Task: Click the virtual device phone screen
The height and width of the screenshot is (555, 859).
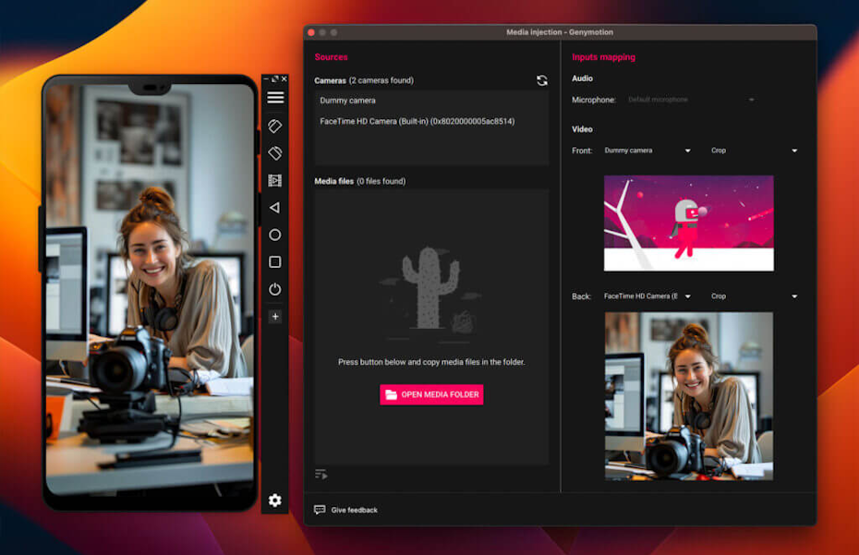Action: click(150, 289)
